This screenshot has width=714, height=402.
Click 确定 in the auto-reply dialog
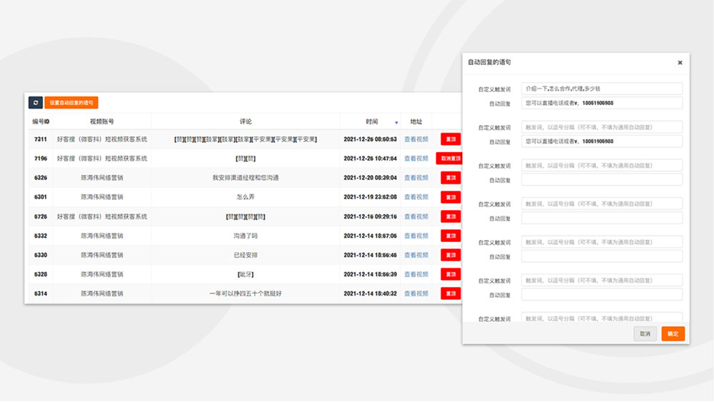tap(673, 333)
